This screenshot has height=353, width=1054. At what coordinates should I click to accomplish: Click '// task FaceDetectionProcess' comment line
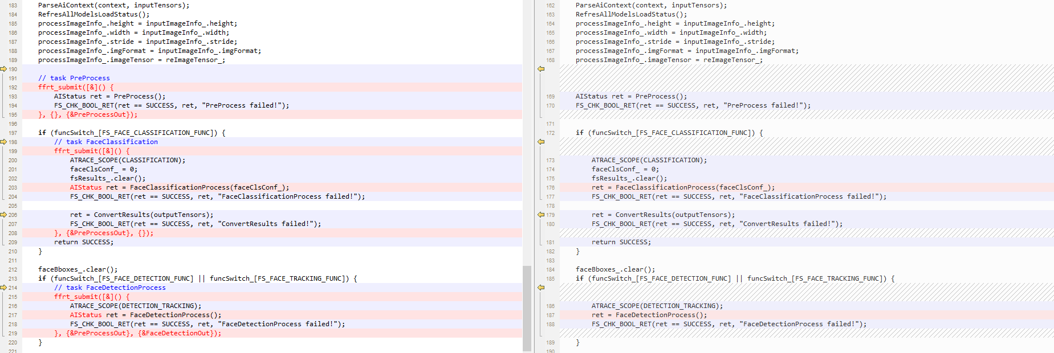[110, 288]
